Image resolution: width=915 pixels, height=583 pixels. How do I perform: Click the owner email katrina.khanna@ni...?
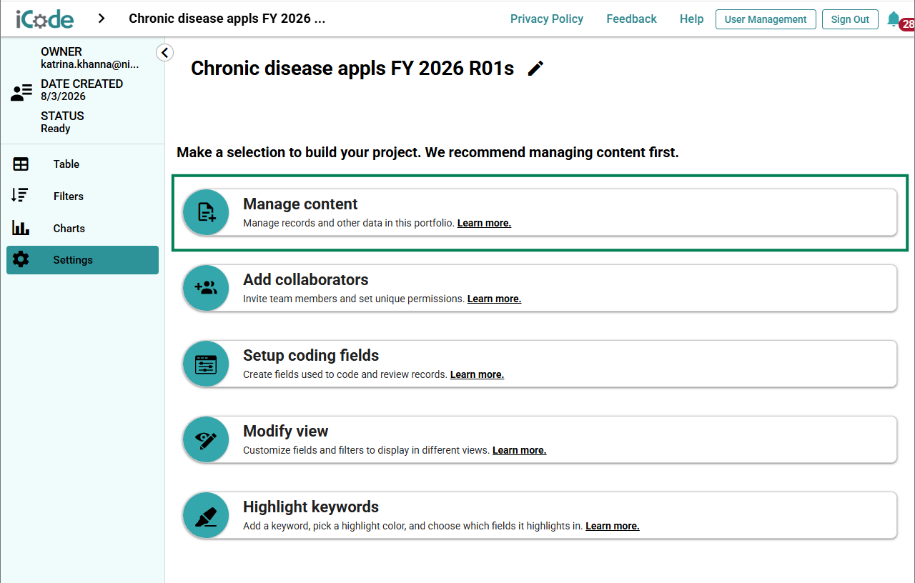(90, 64)
